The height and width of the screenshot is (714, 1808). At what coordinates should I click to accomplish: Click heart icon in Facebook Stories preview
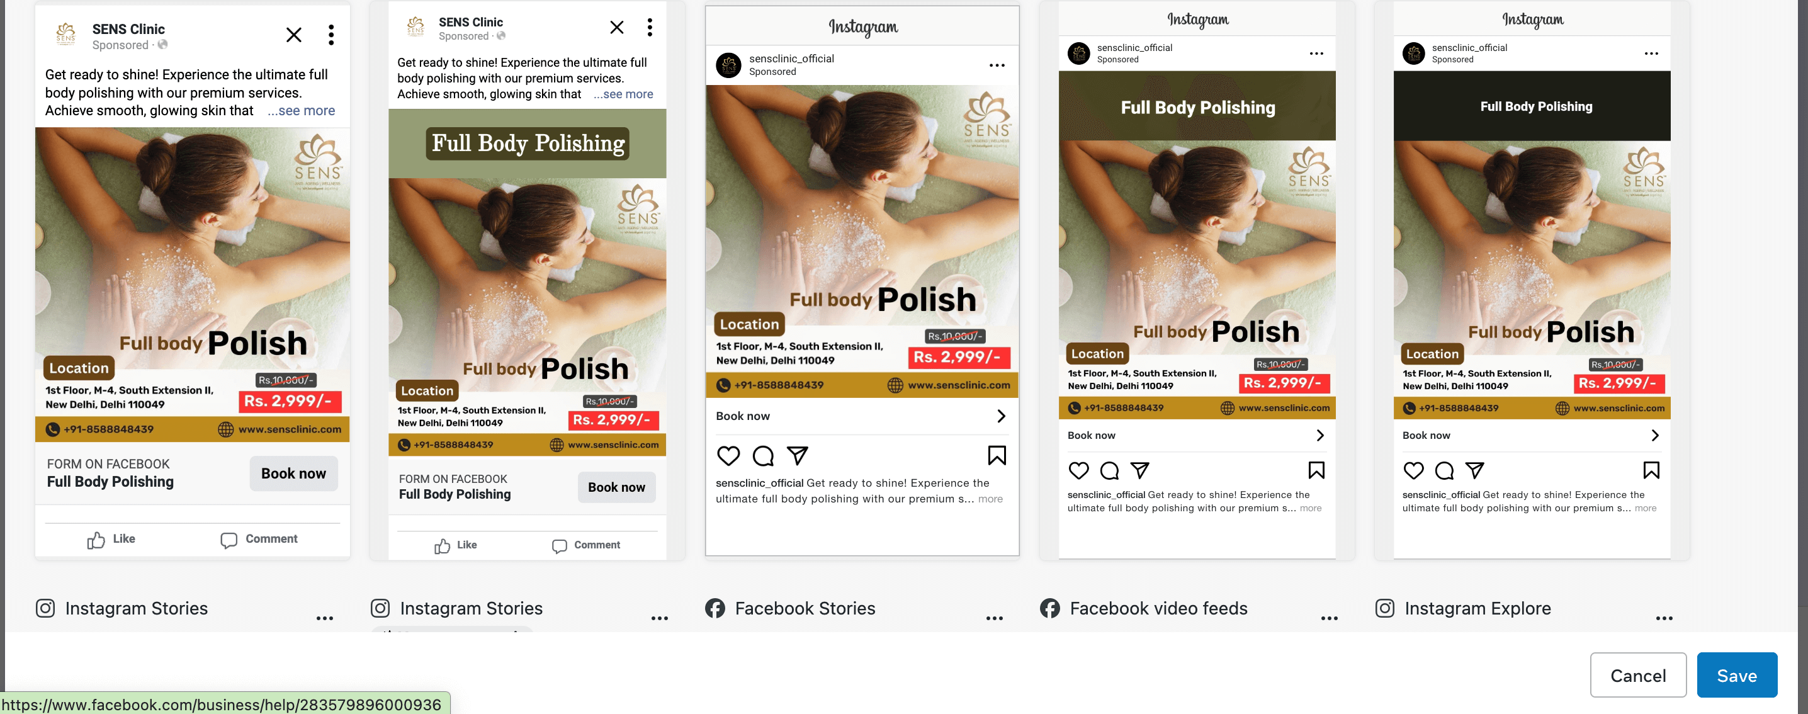[x=728, y=456]
